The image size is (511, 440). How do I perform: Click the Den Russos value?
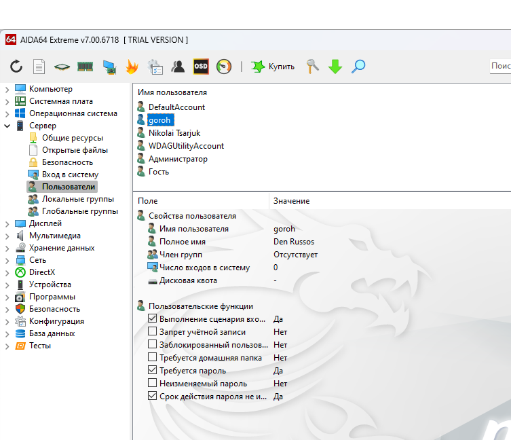coord(294,242)
